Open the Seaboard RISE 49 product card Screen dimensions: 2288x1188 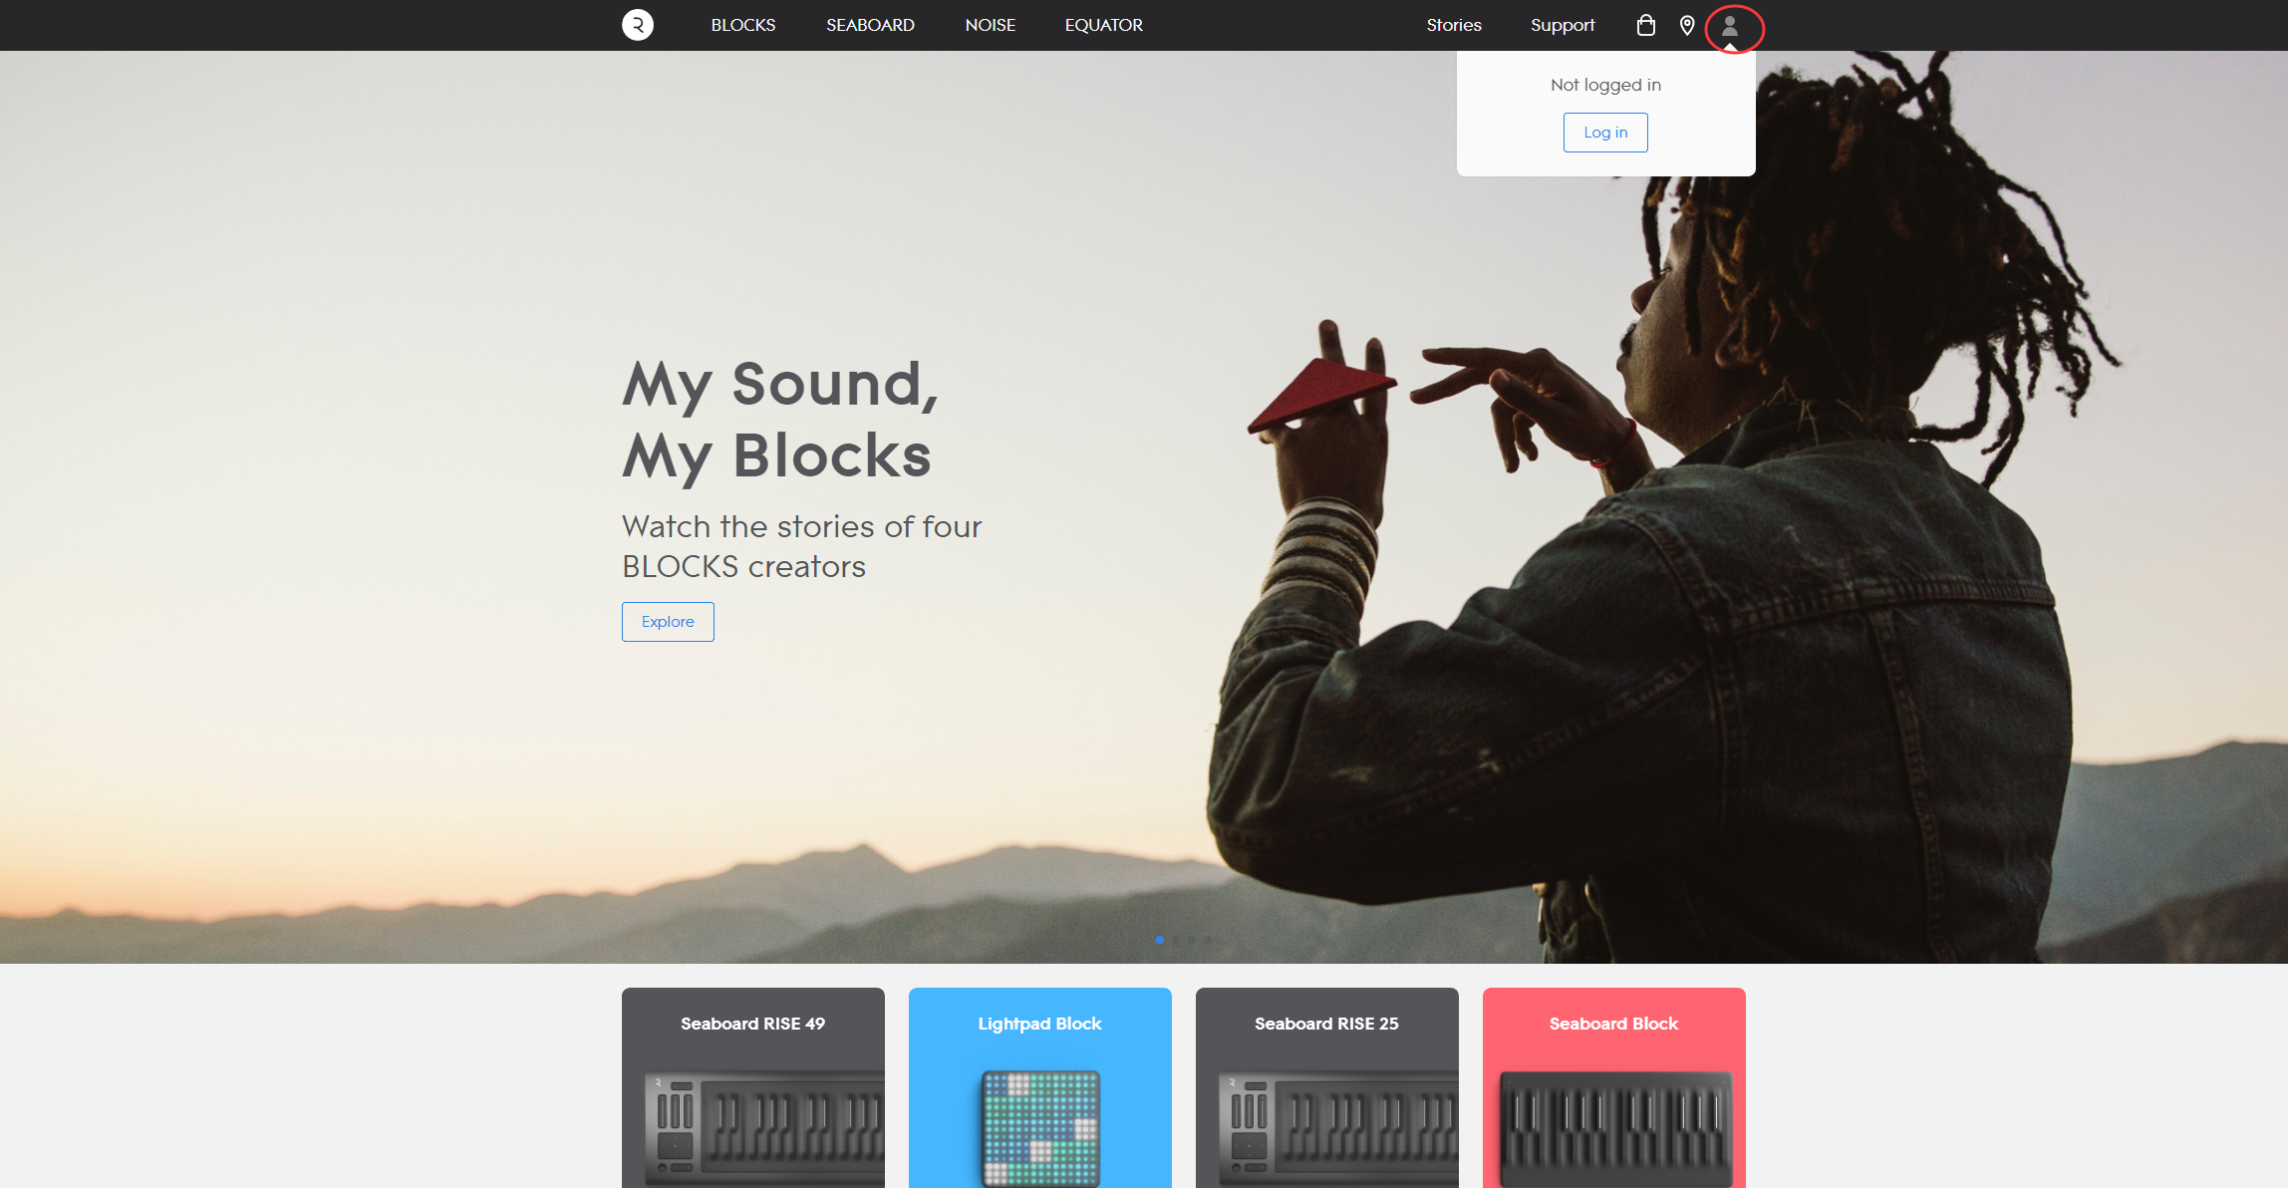point(753,1087)
